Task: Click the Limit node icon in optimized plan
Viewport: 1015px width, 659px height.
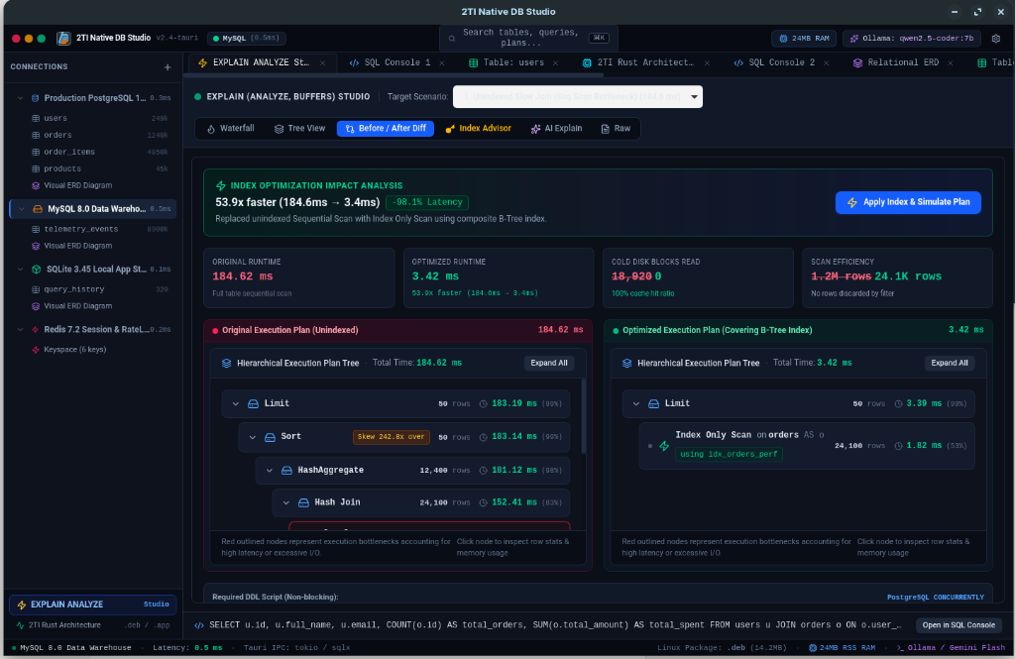Action: click(654, 404)
